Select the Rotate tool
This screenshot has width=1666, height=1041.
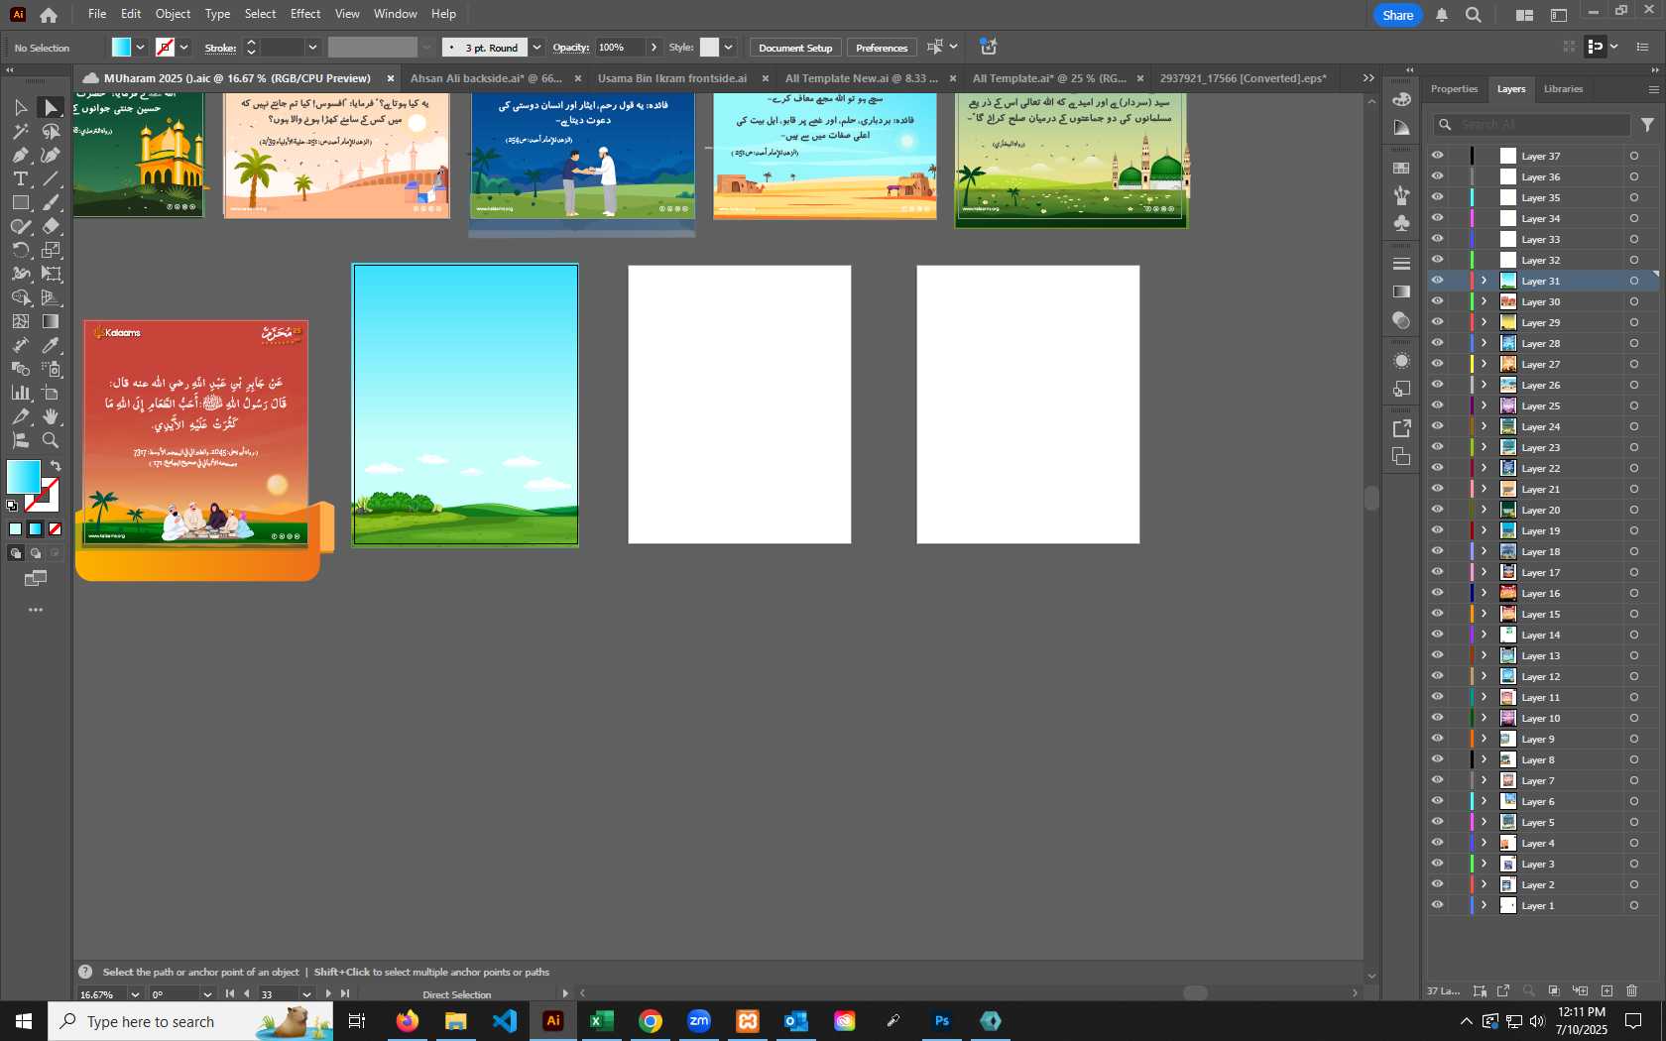click(20, 250)
